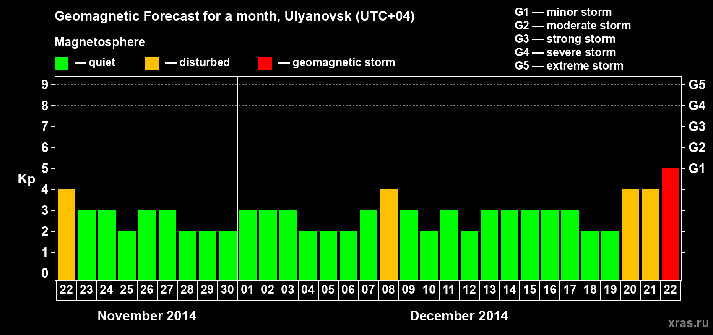
Task: Click the green bar for November 25
Action: pyautogui.click(x=127, y=255)
